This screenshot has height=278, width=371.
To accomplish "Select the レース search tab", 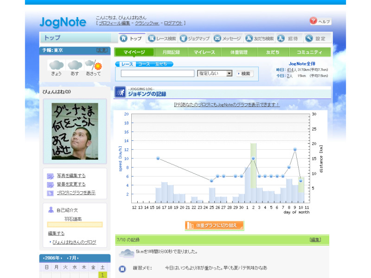I will click(127, 64).
